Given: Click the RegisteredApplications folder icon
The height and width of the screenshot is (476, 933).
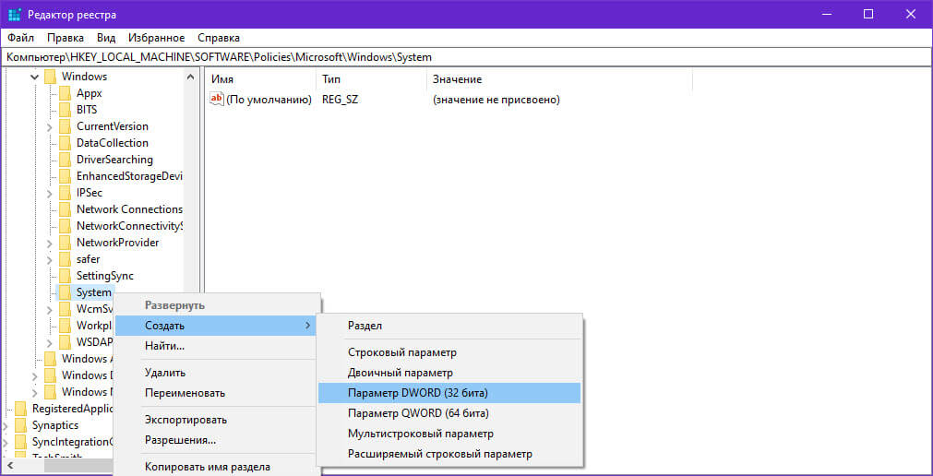Looking at the screenshot, I should click(21, 409).
